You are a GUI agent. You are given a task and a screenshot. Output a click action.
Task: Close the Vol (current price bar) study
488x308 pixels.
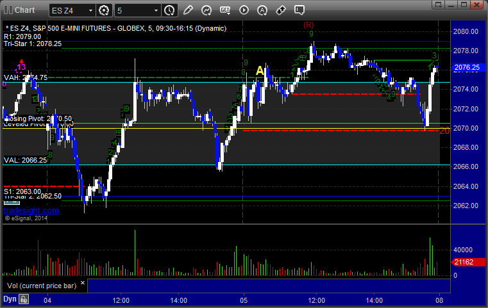pos(83,283)
